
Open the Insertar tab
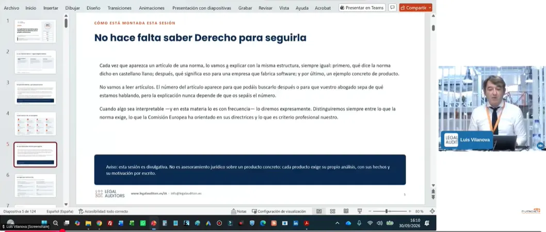pyautogui.click(x=51, y=8)
